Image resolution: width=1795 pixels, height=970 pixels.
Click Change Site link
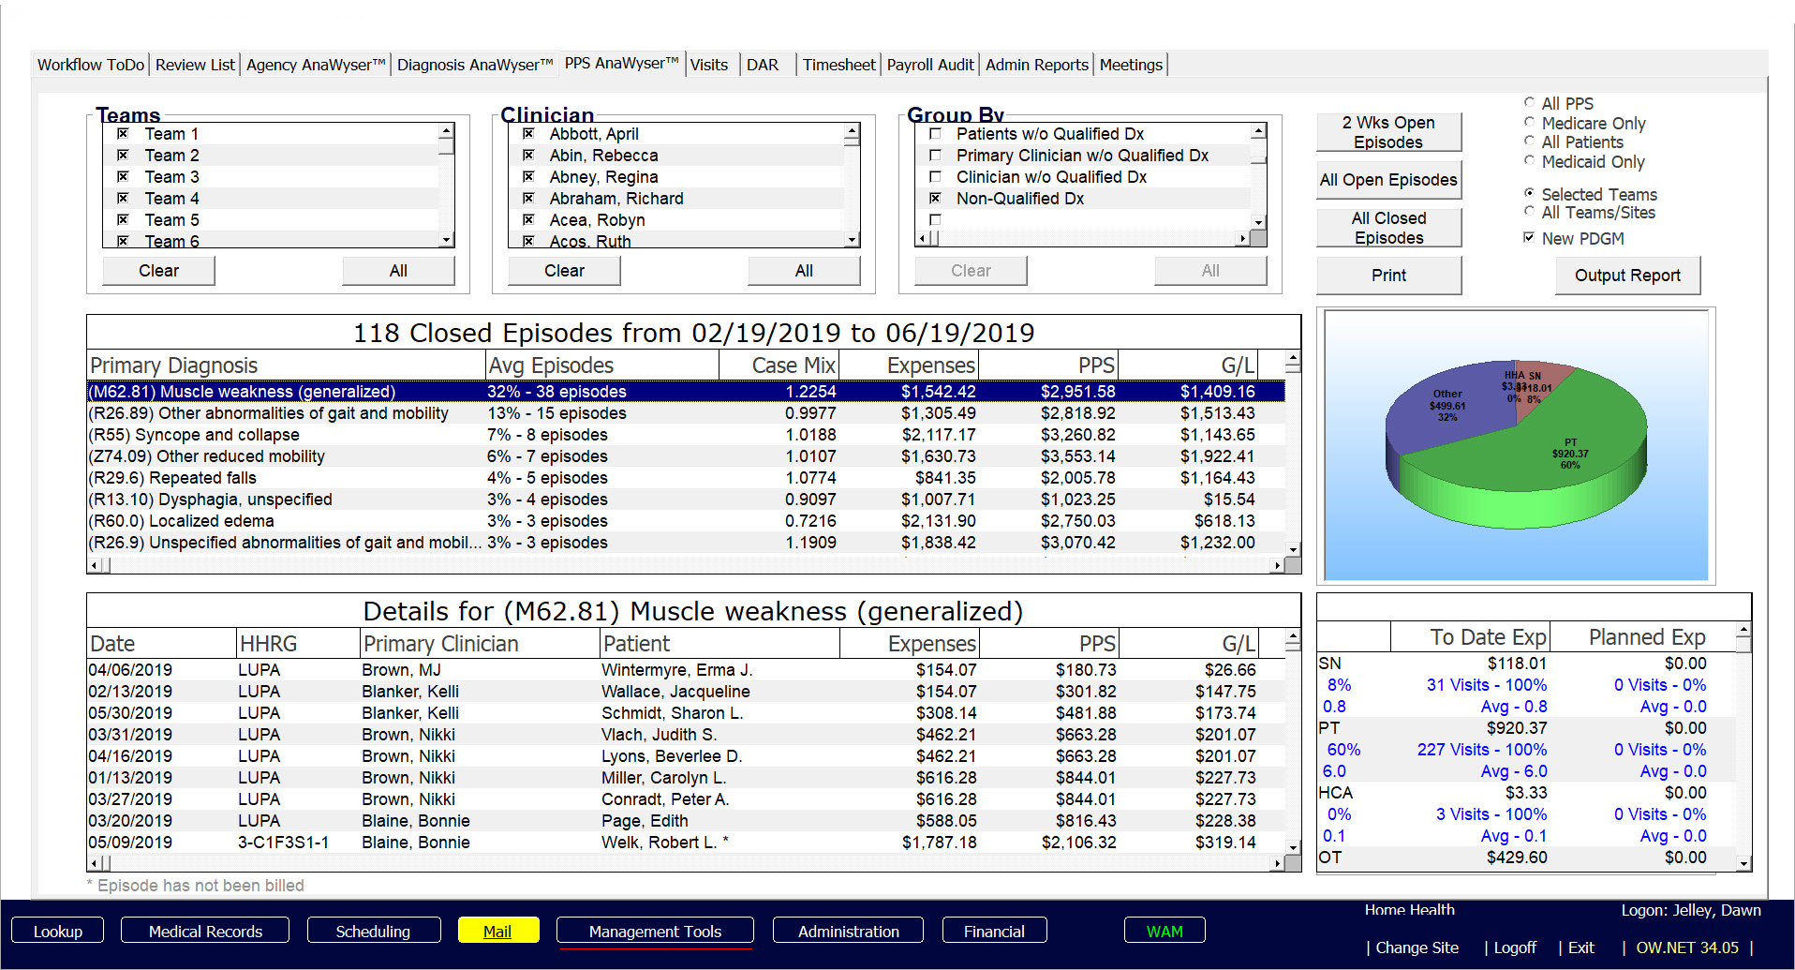click(1417, 948)
